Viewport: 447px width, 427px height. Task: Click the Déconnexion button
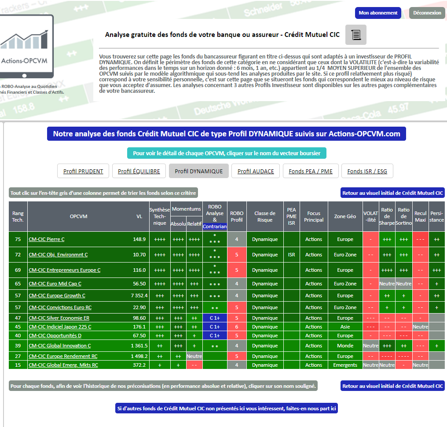click(427, 13)
